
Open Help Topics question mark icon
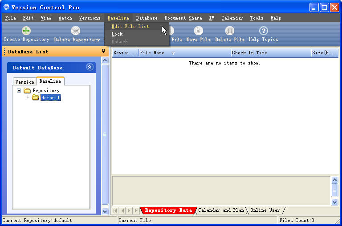[x=264, y=31]
